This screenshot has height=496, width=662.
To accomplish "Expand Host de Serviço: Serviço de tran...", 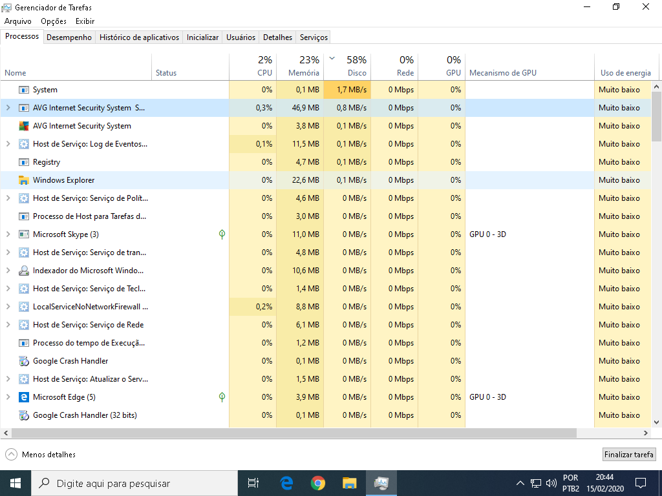I will click(8, 253).
